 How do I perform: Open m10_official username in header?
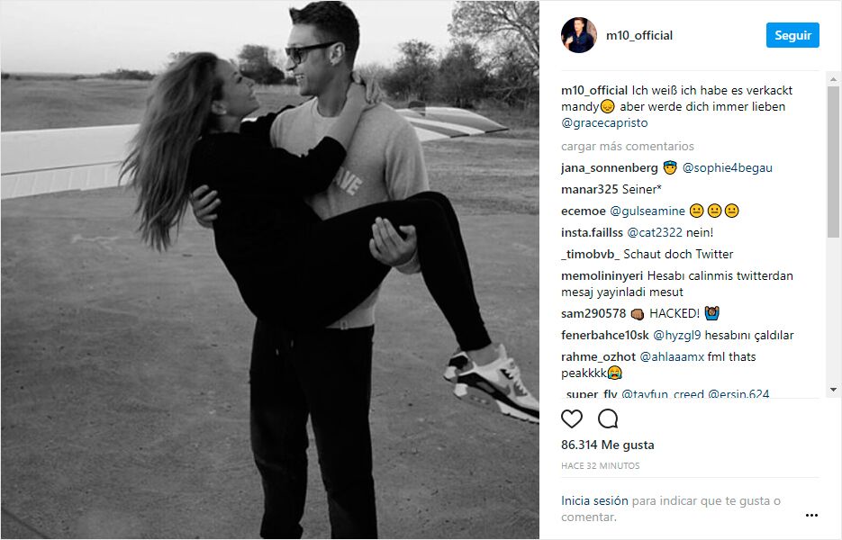(x=639, y=35)
